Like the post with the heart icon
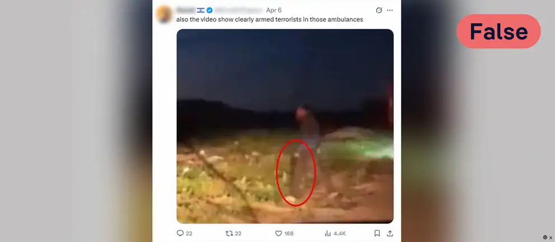The height and width of the screenshot is (242, 555). pos(278,233)
